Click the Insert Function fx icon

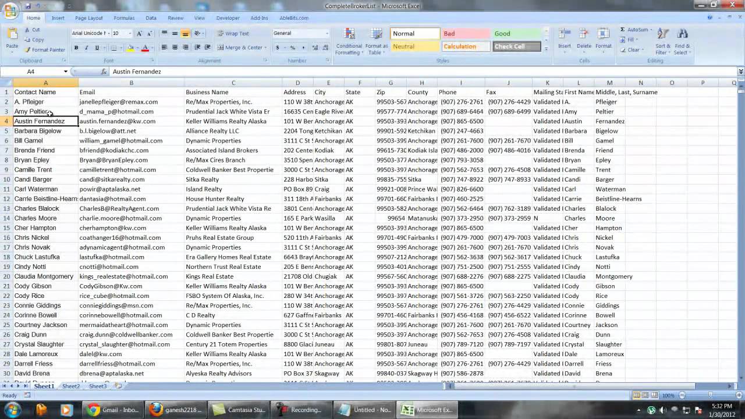[104, 72]
